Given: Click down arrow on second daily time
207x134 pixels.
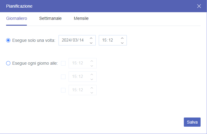Looking at the screenshot, I should pos(92,79).
